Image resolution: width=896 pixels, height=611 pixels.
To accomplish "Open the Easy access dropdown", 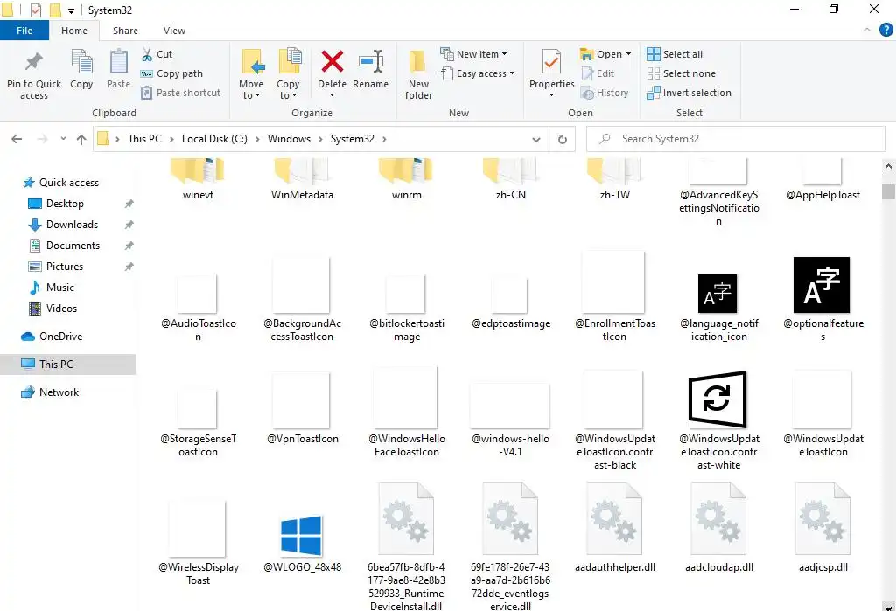I will (477, 73).
